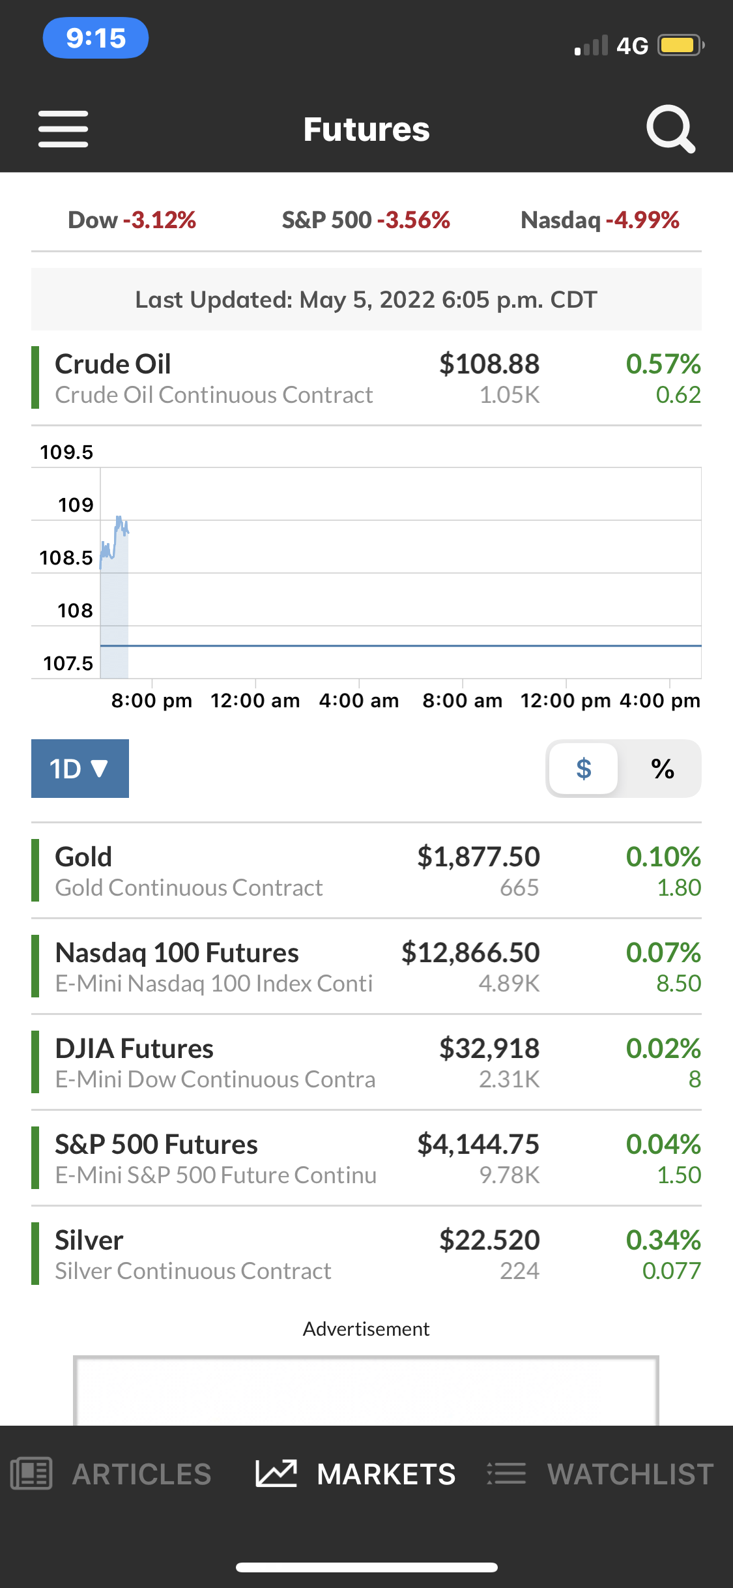Tap the Advertisement label
Viewport: 733px width, 1588px height.
pyautogui.click(x=366, y=1329)
